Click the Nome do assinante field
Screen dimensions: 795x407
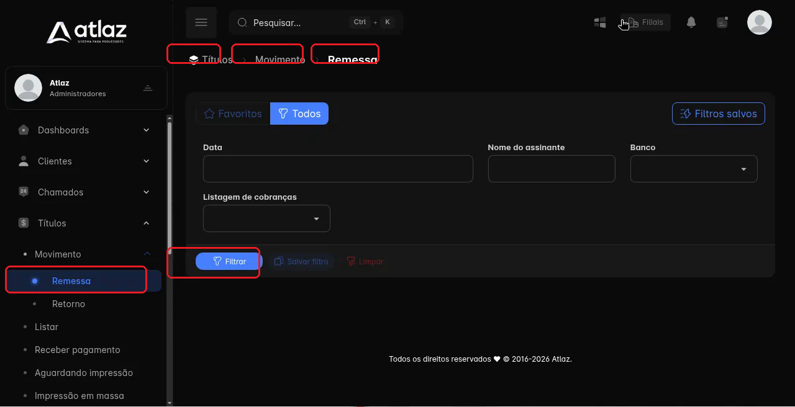(552, 169)
